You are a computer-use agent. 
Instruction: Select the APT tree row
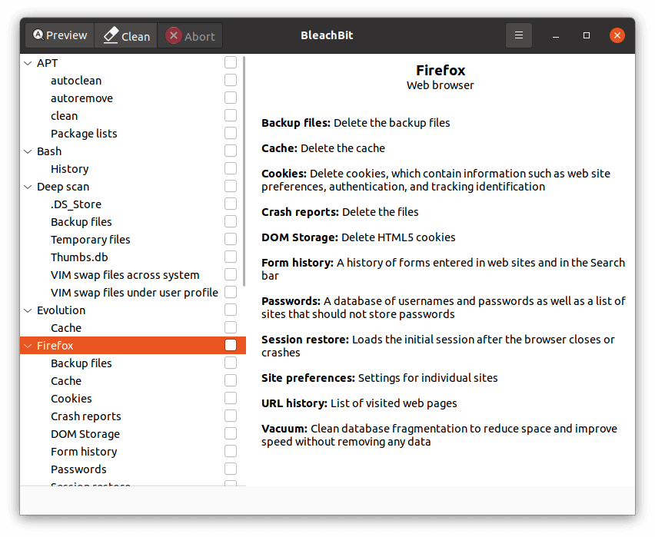[133, 63]
